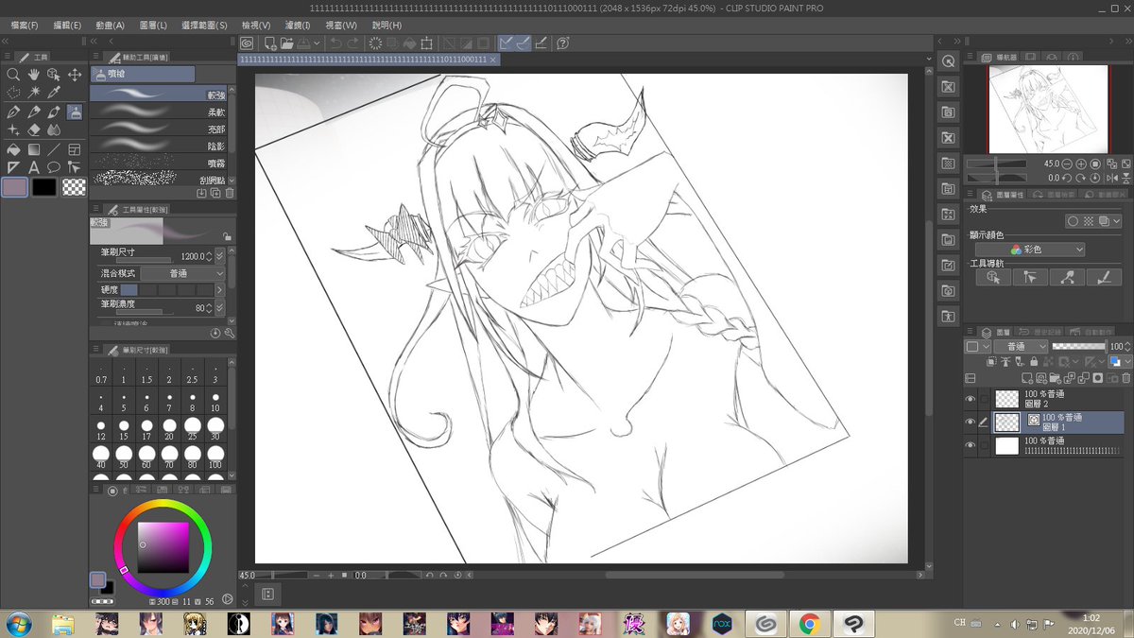Toggle visibility of 圖層 1
Image resolution: width=1134 pixels, height=638 pixels.
click(971, 422)
